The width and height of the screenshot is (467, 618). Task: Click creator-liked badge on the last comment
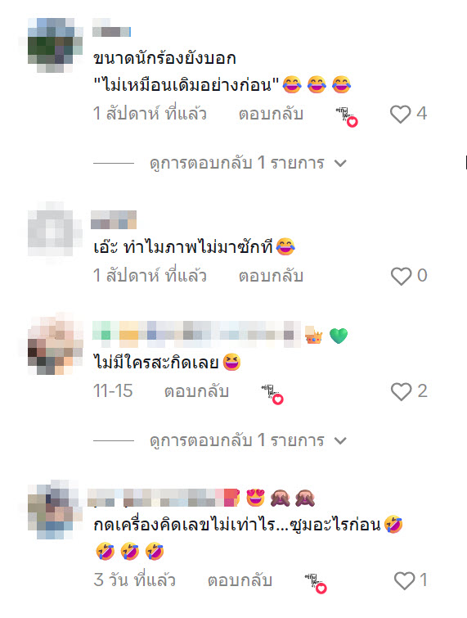click(x=316, y=583)
